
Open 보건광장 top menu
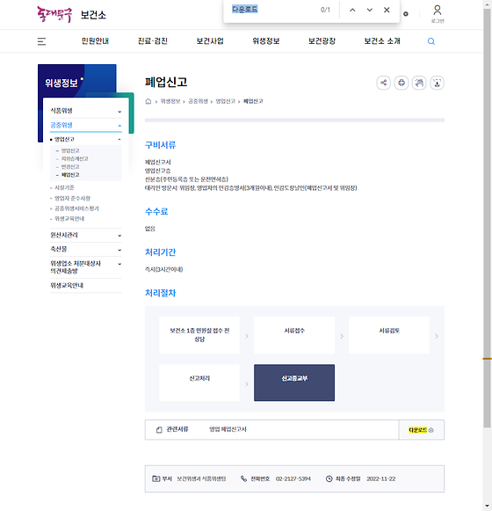(322, 41)
